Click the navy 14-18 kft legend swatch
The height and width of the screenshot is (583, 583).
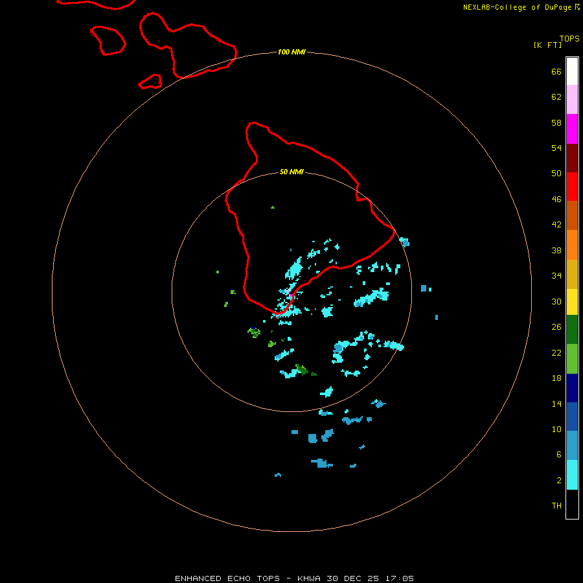point(572,388)
